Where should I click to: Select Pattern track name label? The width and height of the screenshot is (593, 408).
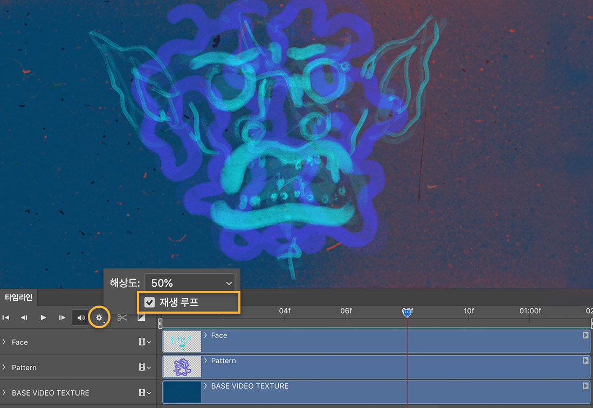click(24, 368)
